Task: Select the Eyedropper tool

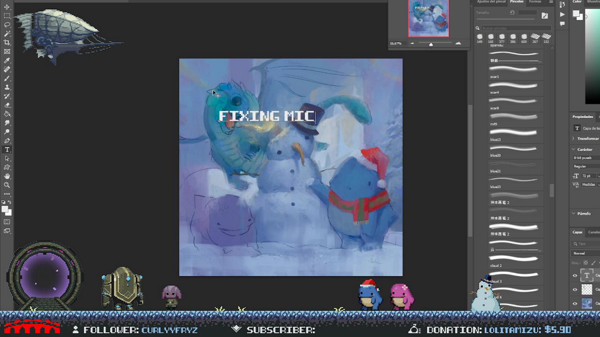Action: 7,60
